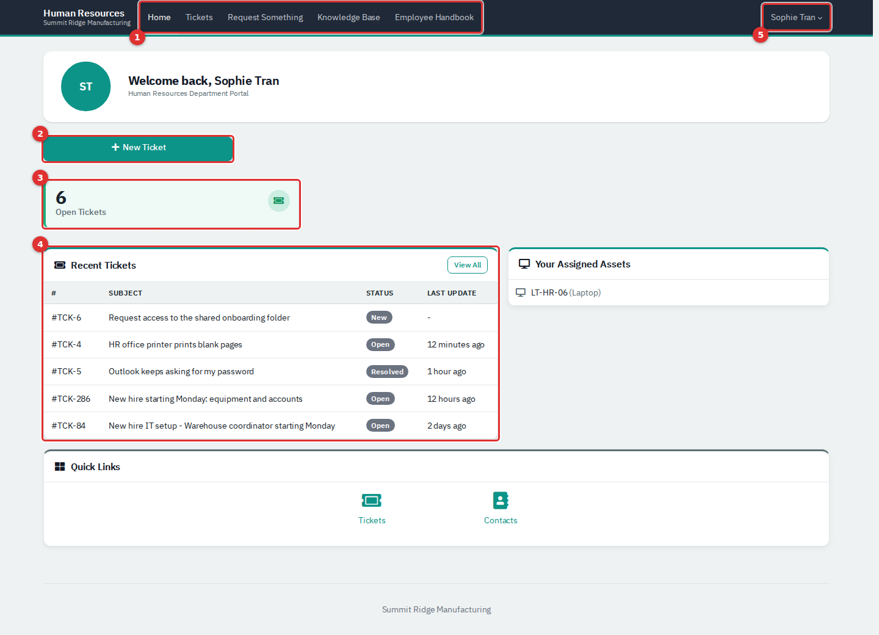The width and height of the screenshot is (879, 635).
Task: Open ticket #TCK-286
Action: coord(71,399)
